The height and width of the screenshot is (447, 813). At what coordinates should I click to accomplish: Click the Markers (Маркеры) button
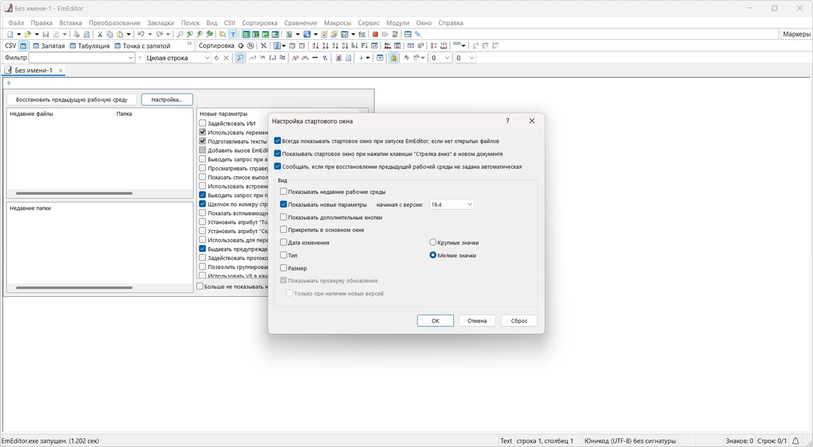click(796, 34)
